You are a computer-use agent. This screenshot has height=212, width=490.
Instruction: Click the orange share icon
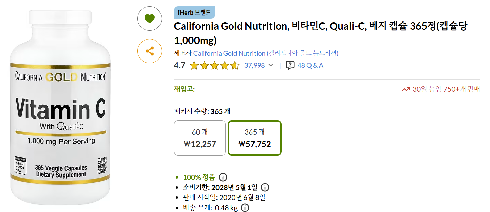click(x=150, y=51)
